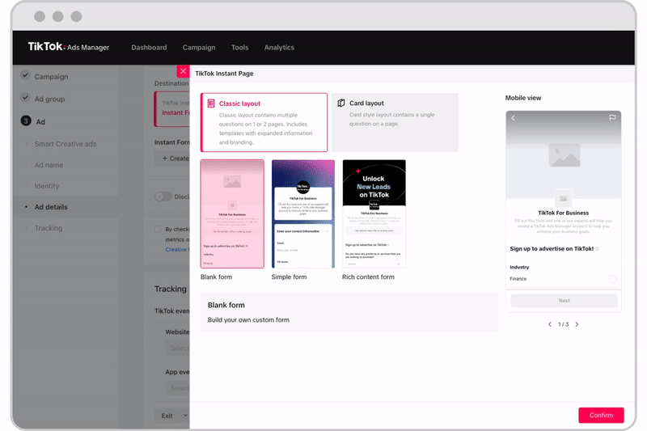Tap the flag icon in mobile preview
647x431 pixels.
[612, 118]
